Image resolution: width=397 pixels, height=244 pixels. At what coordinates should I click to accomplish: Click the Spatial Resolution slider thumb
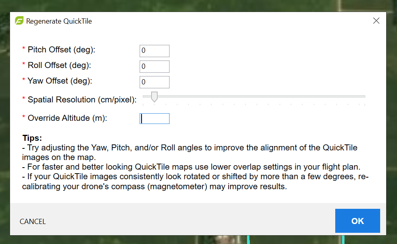tap(154, 97)
